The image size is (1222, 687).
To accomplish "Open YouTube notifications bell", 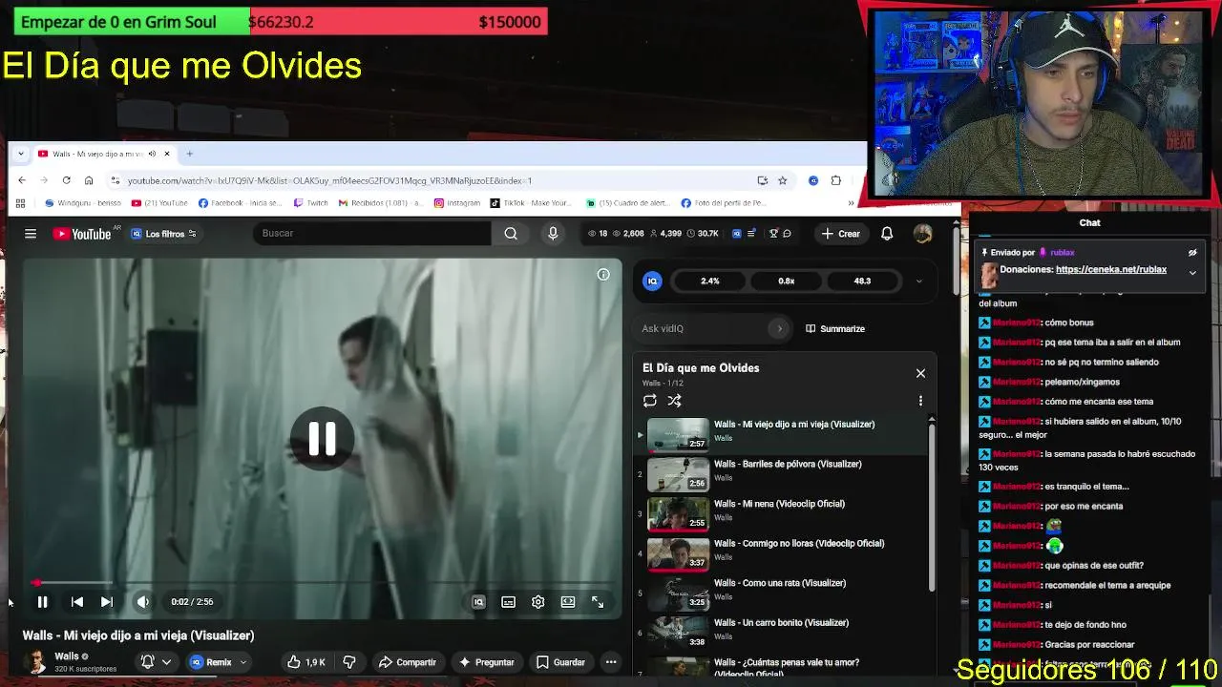I will (887, 234).
